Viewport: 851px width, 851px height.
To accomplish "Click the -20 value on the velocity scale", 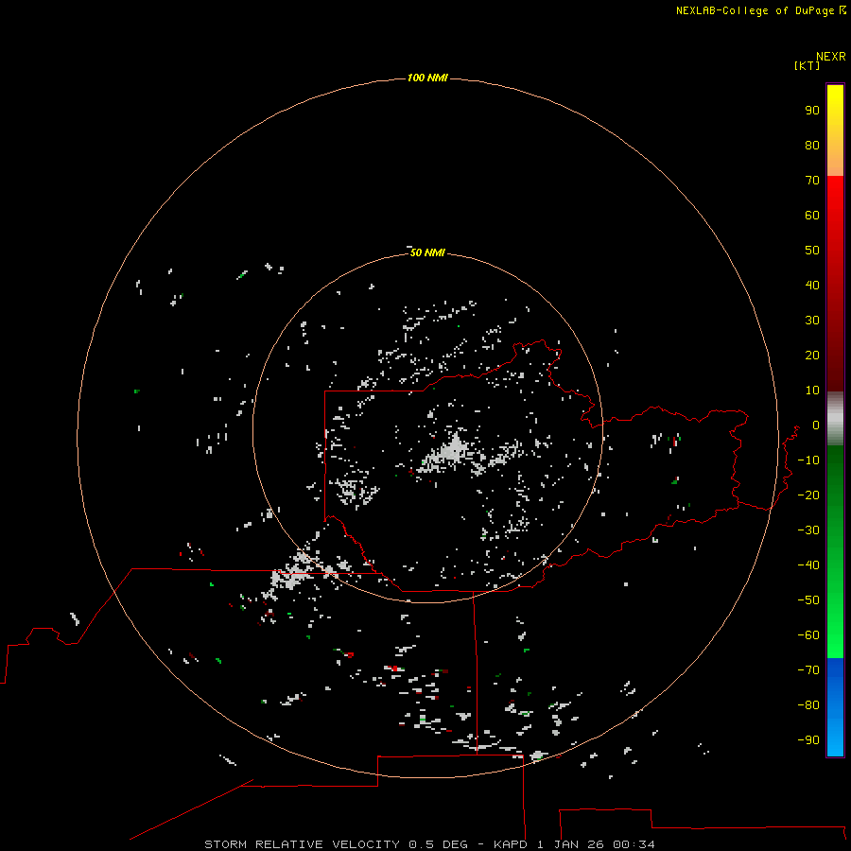I will click(x=808, y=495).
